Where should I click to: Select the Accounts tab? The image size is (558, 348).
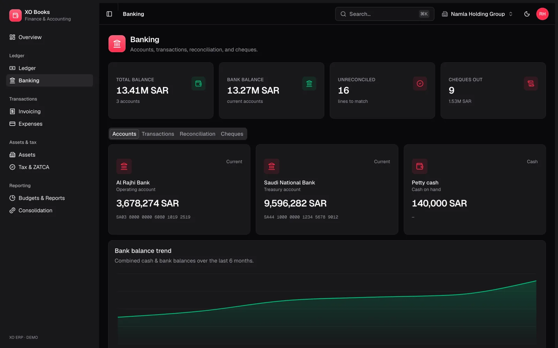[x=124, y=134]
